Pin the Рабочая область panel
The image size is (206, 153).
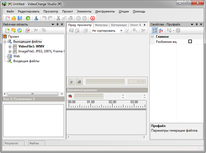[x=57, y=24]
